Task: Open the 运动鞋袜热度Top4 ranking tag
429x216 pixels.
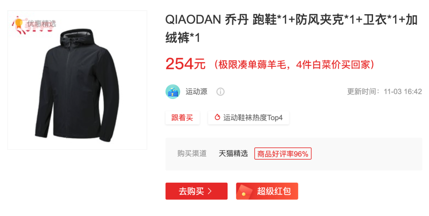Action: pyautogui.click(x=248, y=118)
